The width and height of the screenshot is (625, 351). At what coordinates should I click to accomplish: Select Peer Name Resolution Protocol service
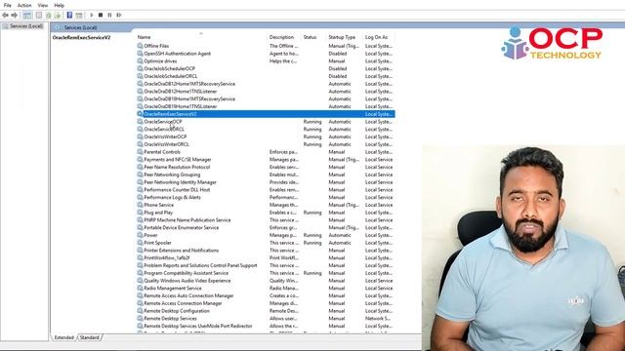click(177, 167)
